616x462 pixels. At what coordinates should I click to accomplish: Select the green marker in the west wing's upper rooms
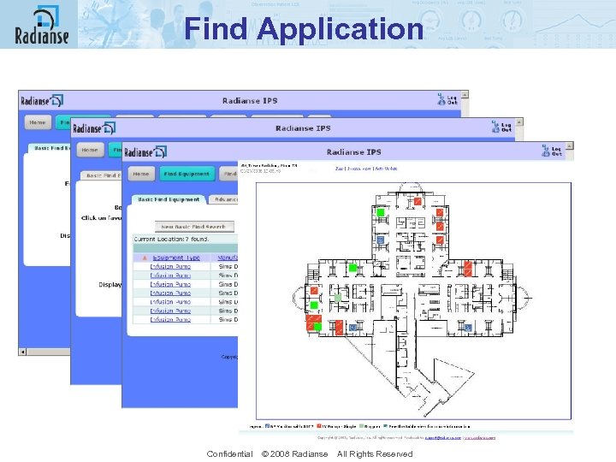[352, 268]
